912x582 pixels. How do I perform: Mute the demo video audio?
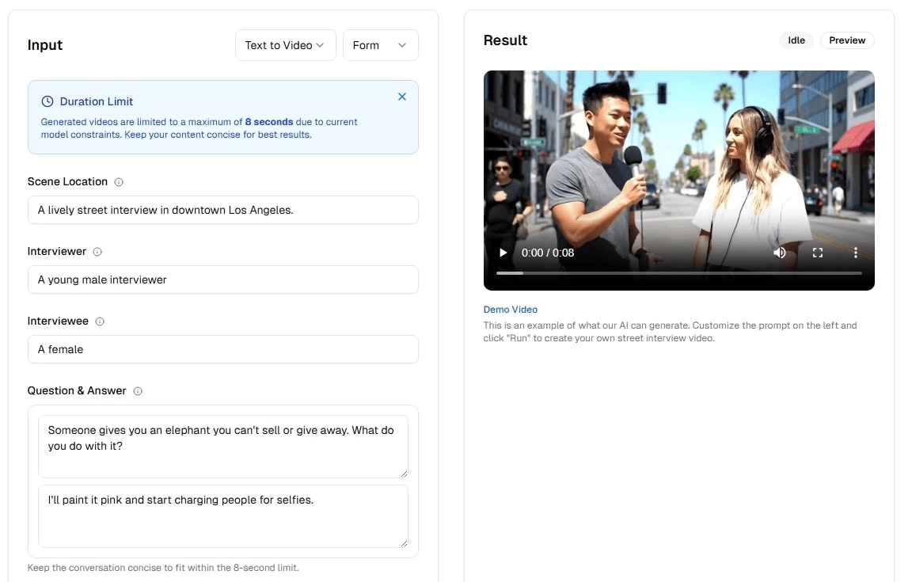[x=779, y=252]
